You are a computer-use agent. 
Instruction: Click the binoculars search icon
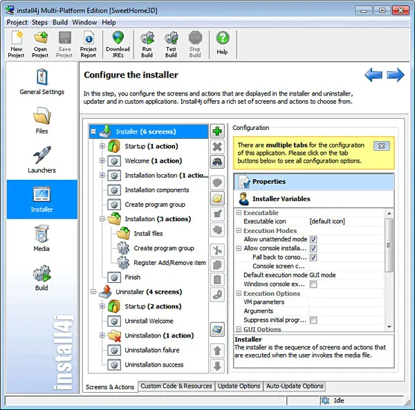tap(217, 162)
